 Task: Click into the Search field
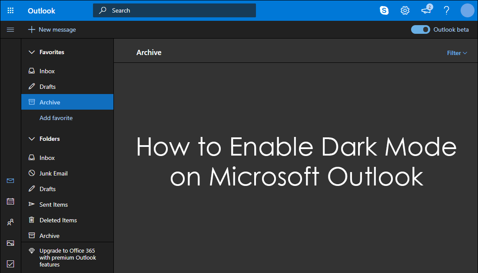coord(174,10)
